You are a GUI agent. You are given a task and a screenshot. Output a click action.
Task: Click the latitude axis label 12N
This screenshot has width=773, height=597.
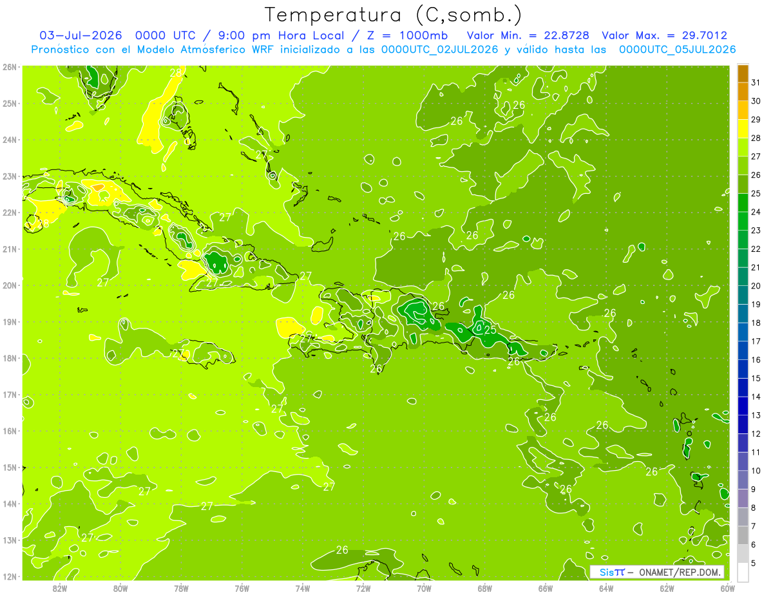tap(10, 576)
